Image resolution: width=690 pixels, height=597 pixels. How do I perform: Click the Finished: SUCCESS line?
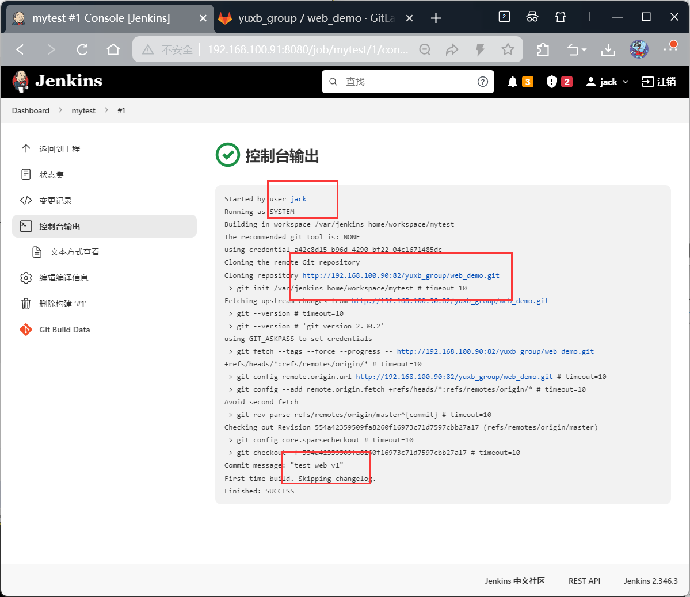(259, 491)
